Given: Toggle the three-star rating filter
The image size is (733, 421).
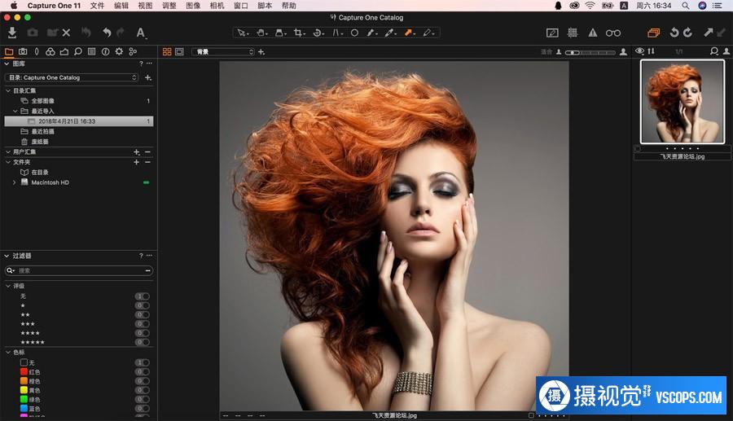Looking at the screenshot, I should pos(142,324).
